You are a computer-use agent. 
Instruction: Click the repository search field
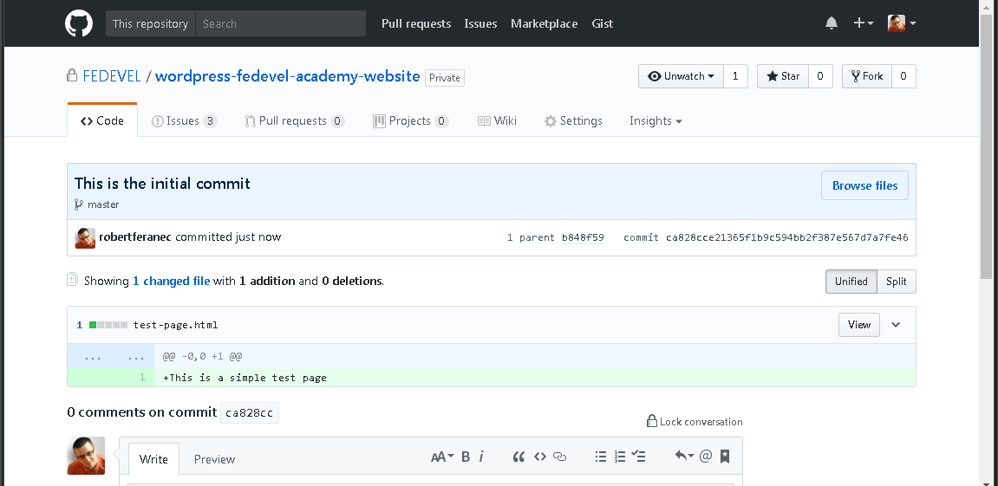[x=280, y=23]
